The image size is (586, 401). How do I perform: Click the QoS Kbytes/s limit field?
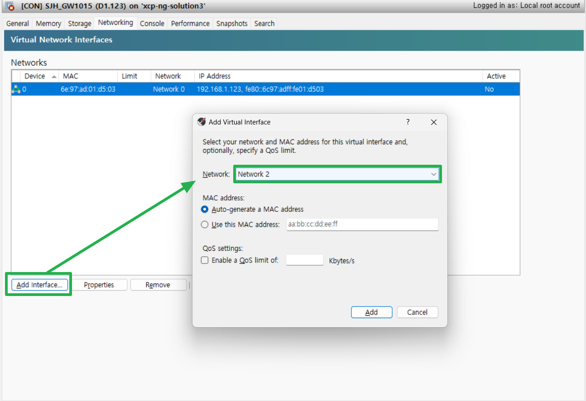tap(305, 260)
